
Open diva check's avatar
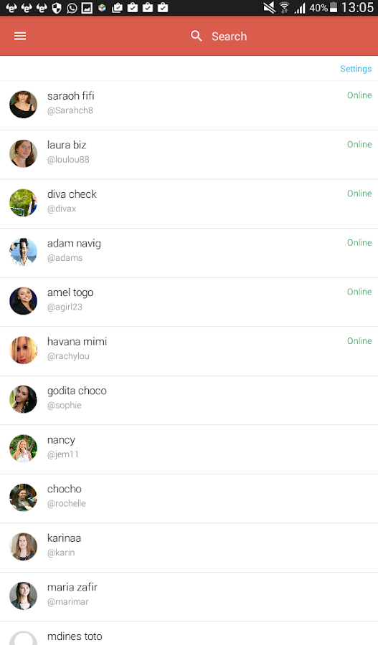24,203
